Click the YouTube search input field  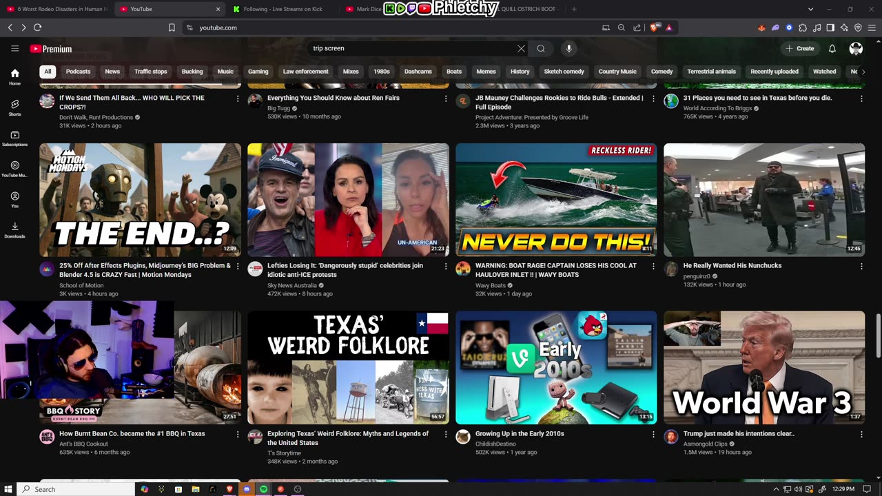pos(412,48)
